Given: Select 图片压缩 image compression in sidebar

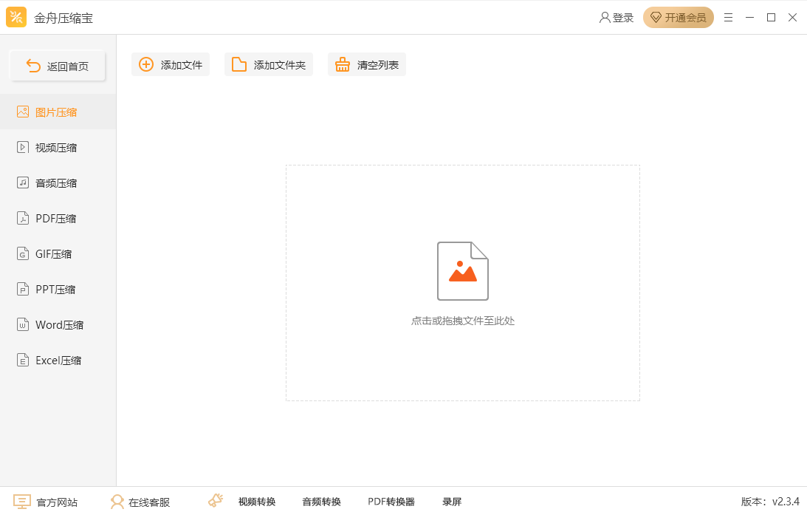Looking at the screenshot, I should click(56, 112).
